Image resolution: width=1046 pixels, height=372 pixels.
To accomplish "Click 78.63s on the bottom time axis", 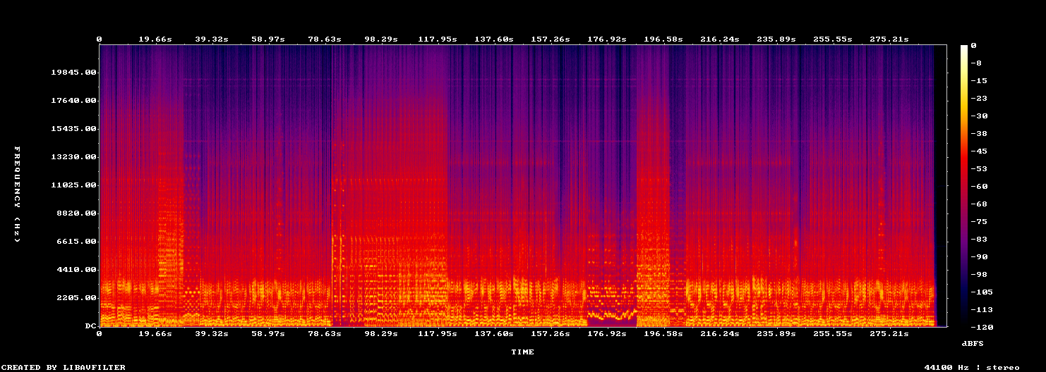I will (x=324, y=333).
